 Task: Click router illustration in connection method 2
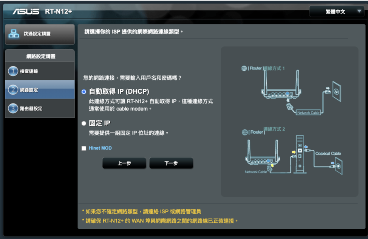[262, 153]
